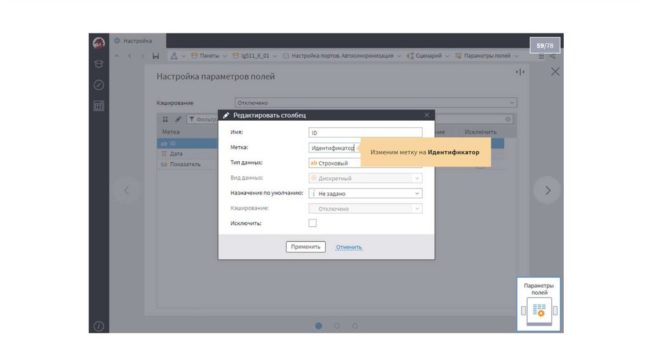Open the compass navigation icon in sidebar
This screenshot has width=648, height=363.
coord(99,85)
